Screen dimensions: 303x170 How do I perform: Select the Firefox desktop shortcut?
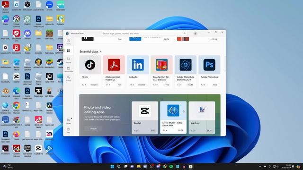17,136
